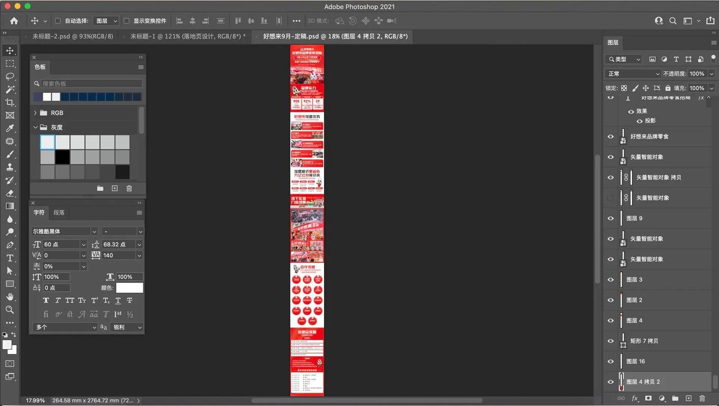Open the 正常 blend mode dropdown
719x406 pixels.
pos(633,74)
